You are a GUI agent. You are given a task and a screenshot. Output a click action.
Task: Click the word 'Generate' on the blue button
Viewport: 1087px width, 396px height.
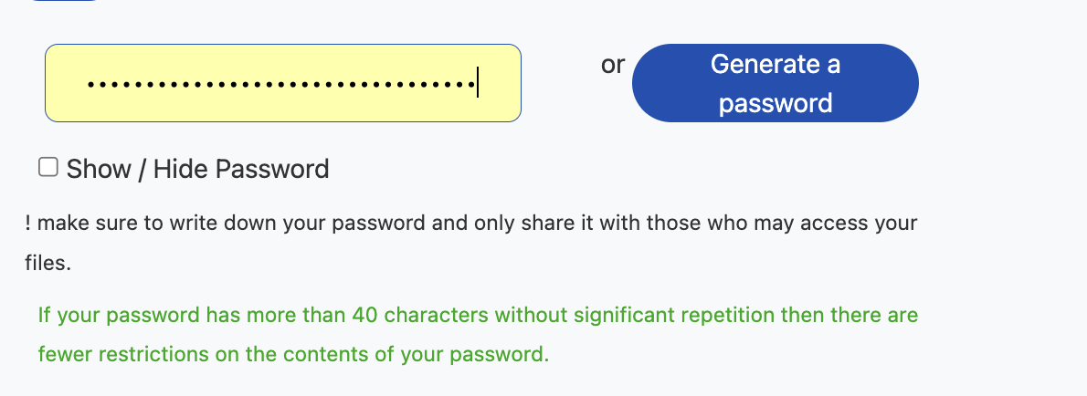tap(753, 65)
